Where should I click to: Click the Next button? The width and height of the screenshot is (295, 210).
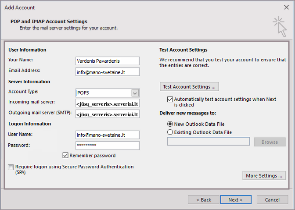click(235, 199)
